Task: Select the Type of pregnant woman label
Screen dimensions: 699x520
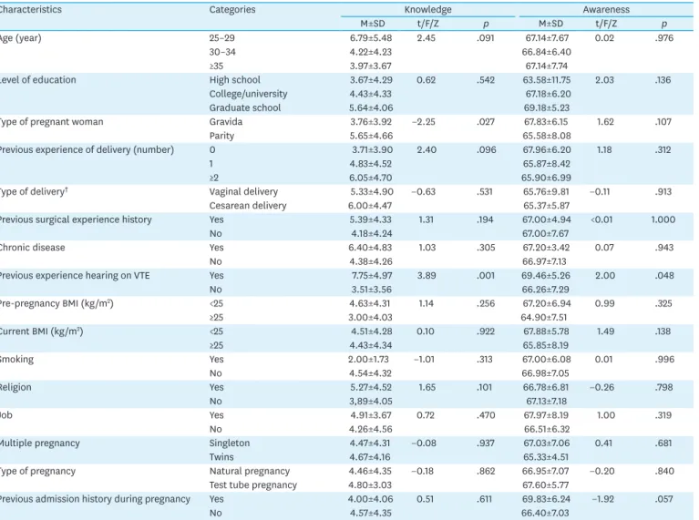Action: pos(51,122)
